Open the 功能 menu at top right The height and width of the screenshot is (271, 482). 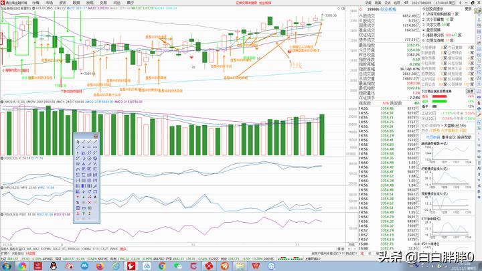368,3
